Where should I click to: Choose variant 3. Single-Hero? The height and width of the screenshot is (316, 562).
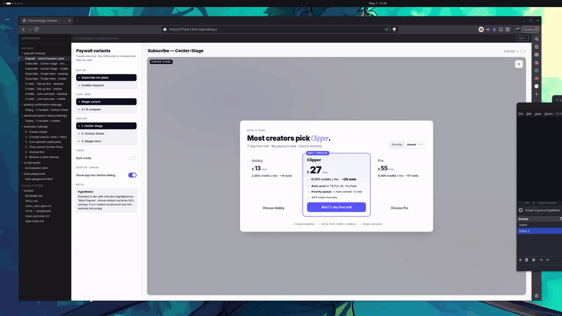coord(107,141)
